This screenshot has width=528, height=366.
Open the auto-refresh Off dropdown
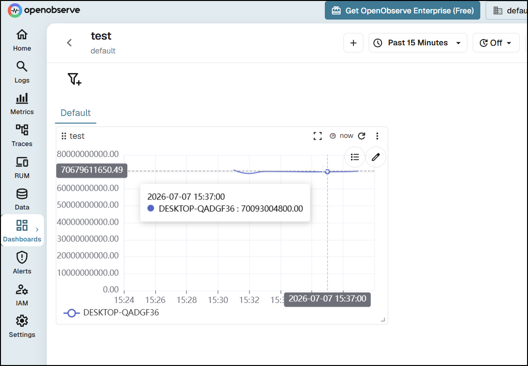[496, 43]
